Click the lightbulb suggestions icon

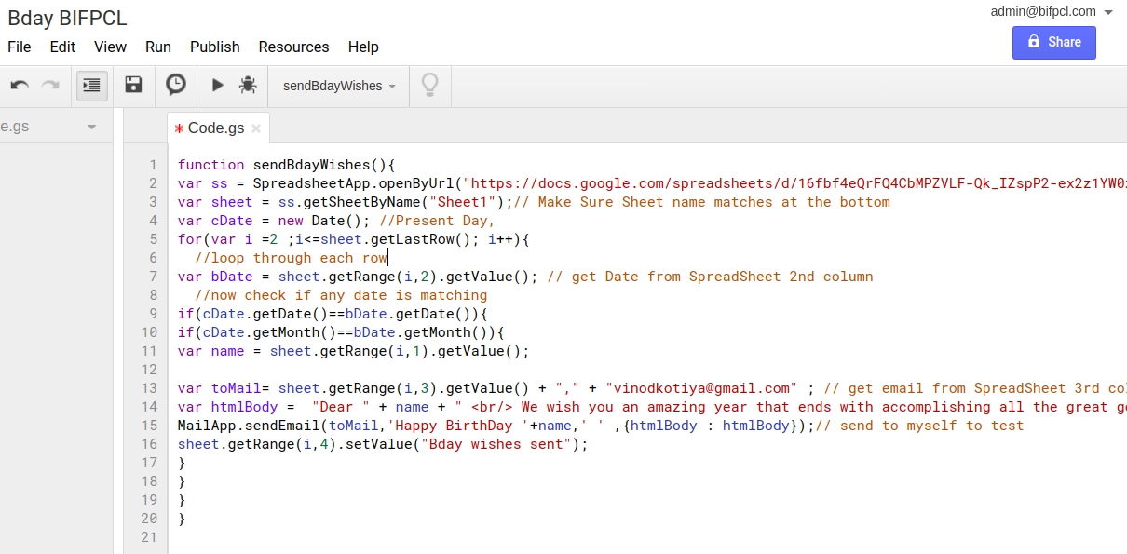(x=429, y=85)
